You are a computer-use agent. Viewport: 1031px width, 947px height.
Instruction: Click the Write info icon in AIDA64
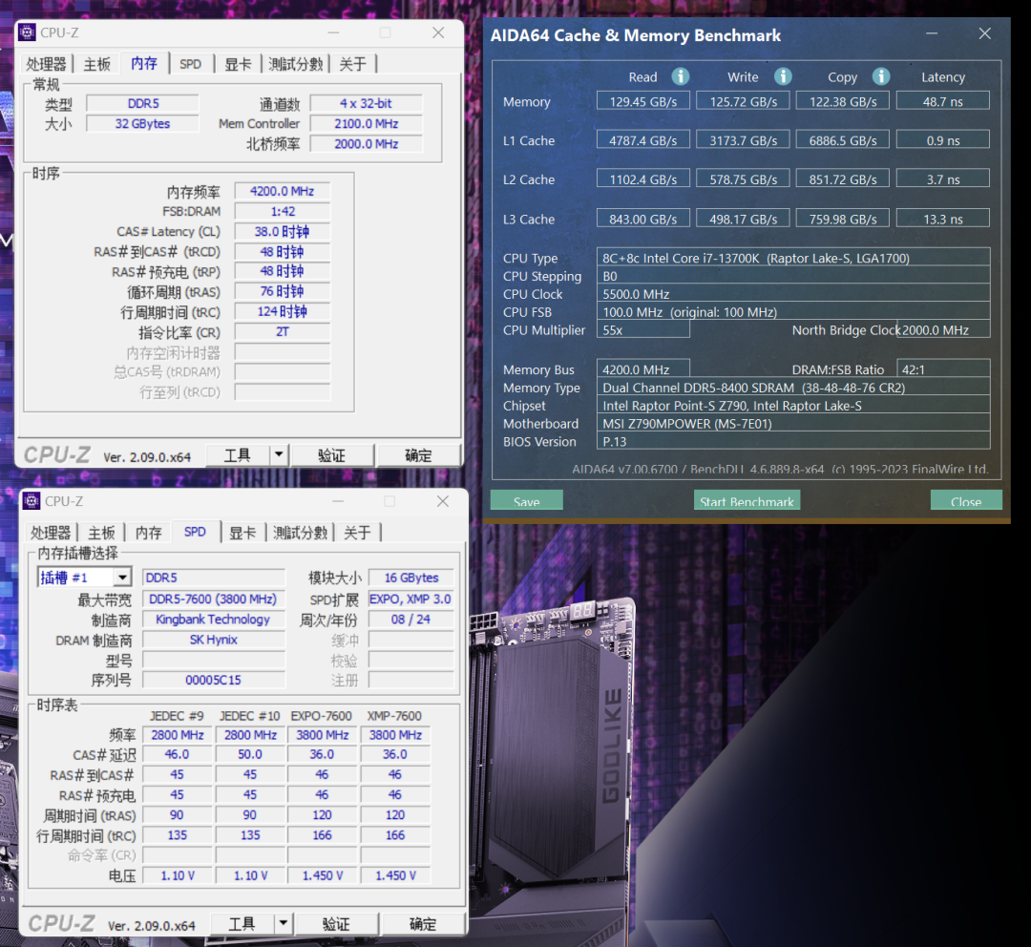(783, 76)
